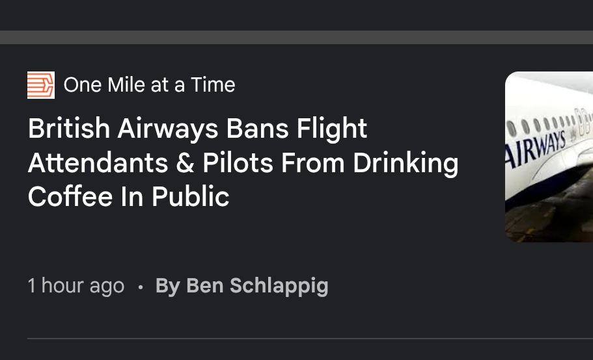
Task: Open the British Airways coffee ban headline
Action: point(243,162)
